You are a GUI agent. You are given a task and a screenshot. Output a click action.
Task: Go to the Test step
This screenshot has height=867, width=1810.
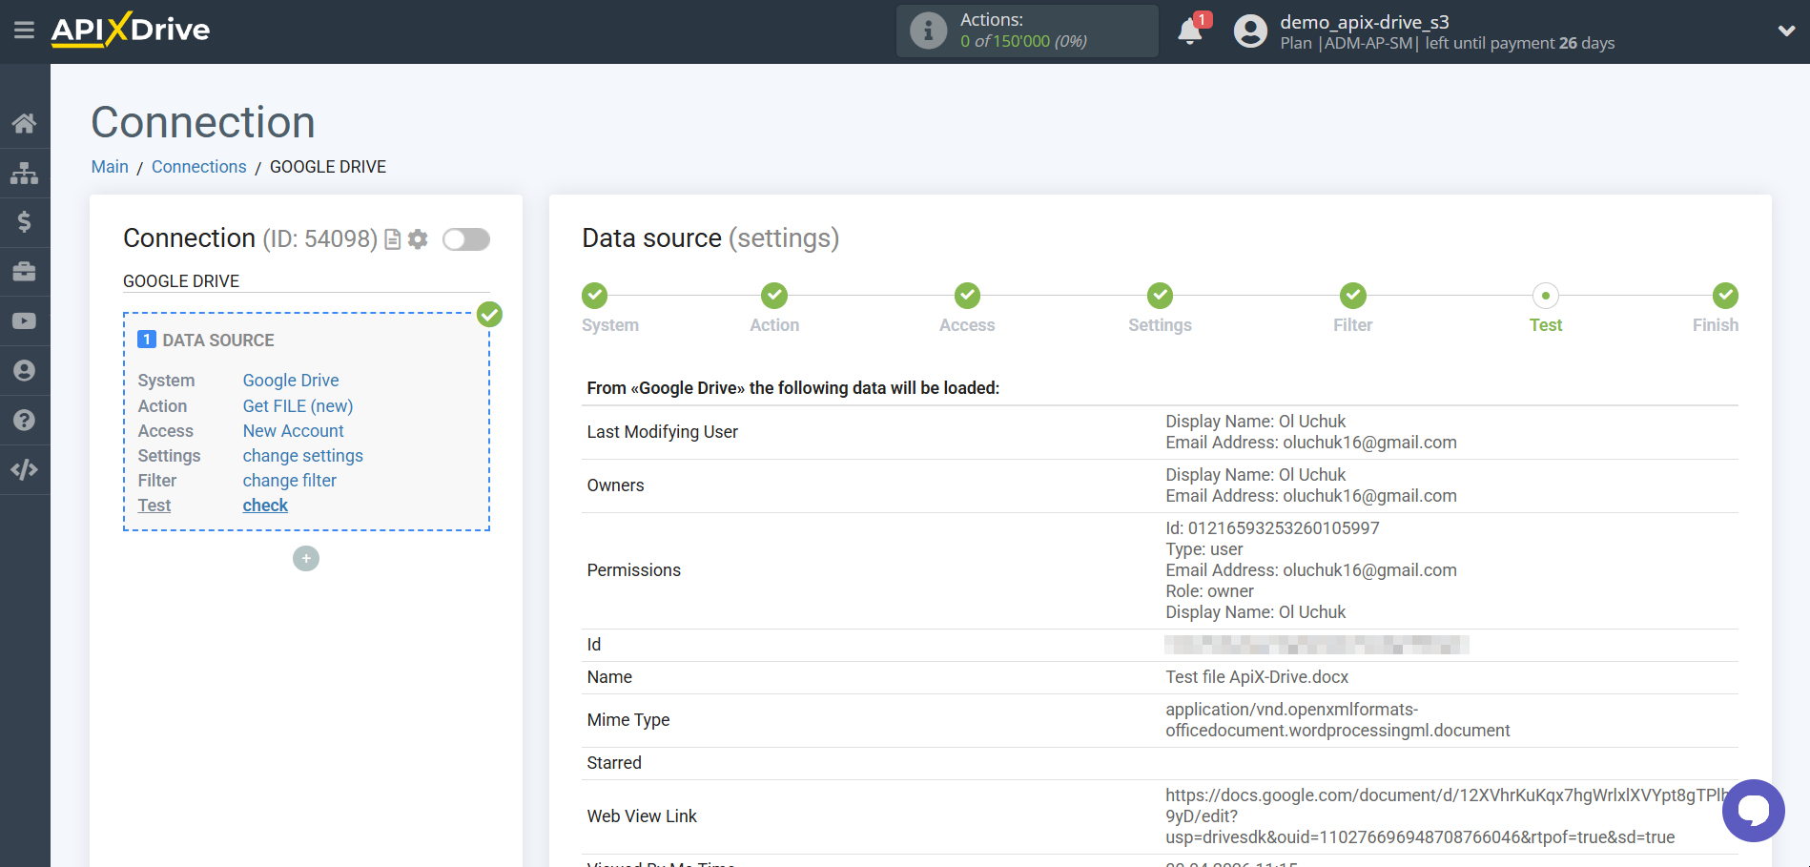1545,296
